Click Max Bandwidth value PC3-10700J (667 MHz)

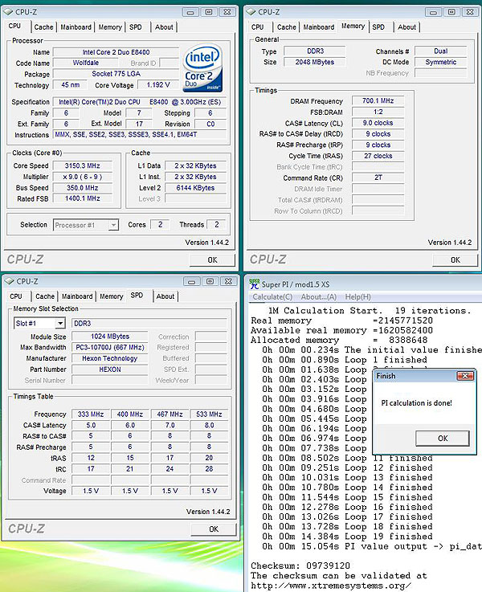tap(110, 347)
